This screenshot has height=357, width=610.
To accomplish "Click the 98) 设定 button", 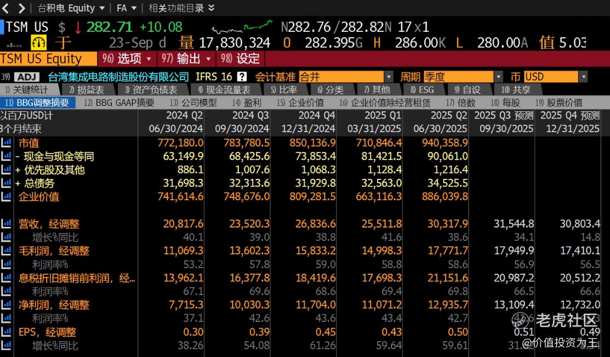I will pyautogui.click(x=241, y=59).
